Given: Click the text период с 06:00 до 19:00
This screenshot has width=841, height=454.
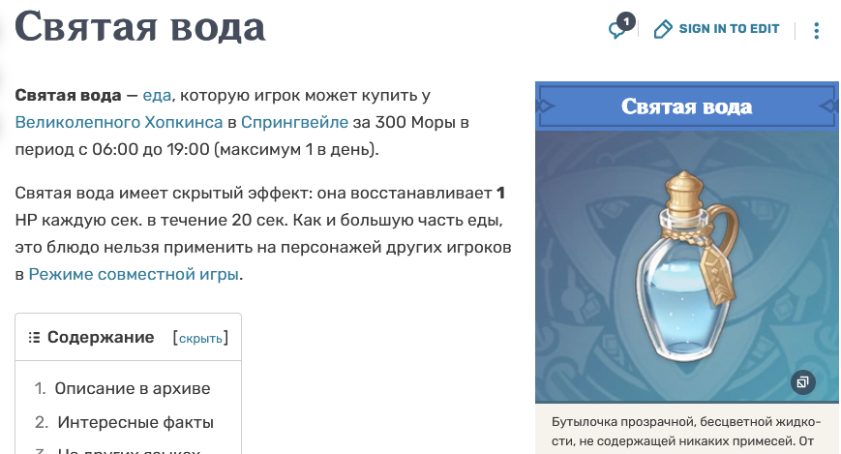Looking at the screenshot, I should point(112,149).
